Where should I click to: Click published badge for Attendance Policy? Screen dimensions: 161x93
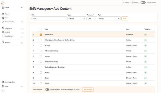pos(145,62)
